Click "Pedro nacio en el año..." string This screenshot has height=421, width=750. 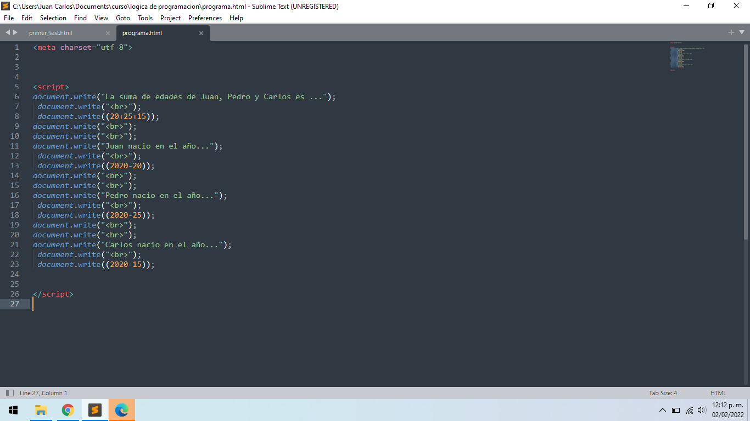(x=159, y=195)
